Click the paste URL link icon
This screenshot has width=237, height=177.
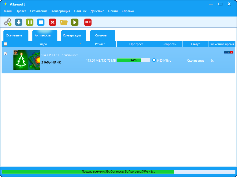click(8, 22)
